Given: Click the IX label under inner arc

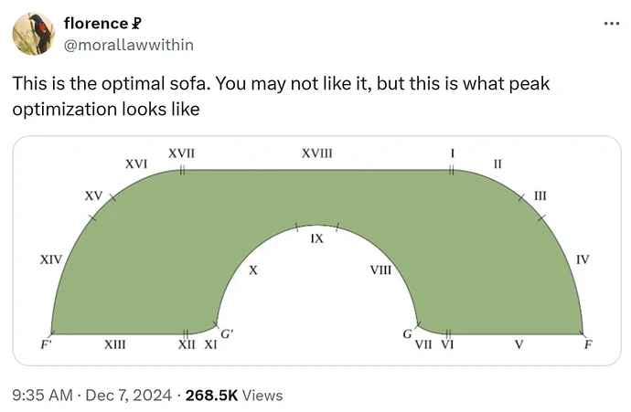Looking at the screenshot, I should pyautogui.click(x=317, y=238).
